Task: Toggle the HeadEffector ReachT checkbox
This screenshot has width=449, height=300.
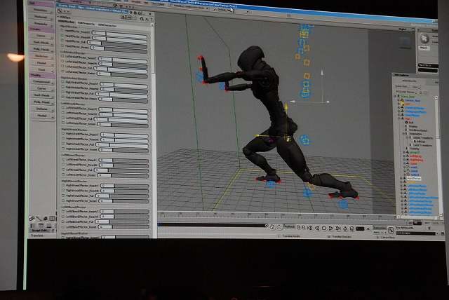Action: pos(62,30)
